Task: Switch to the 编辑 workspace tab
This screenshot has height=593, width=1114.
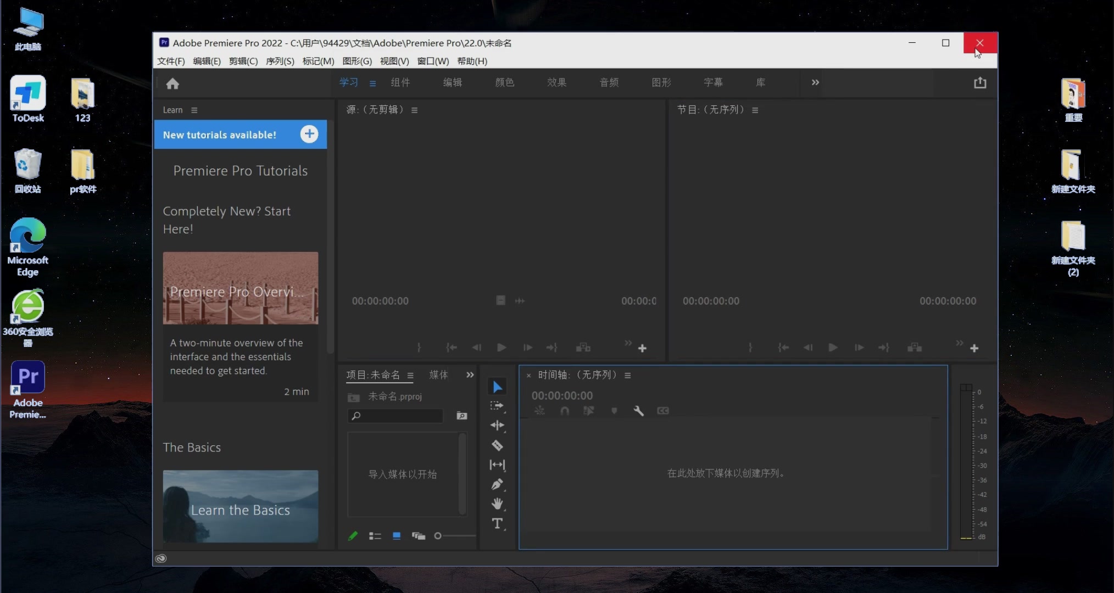Action: click(x=453, y=82)
